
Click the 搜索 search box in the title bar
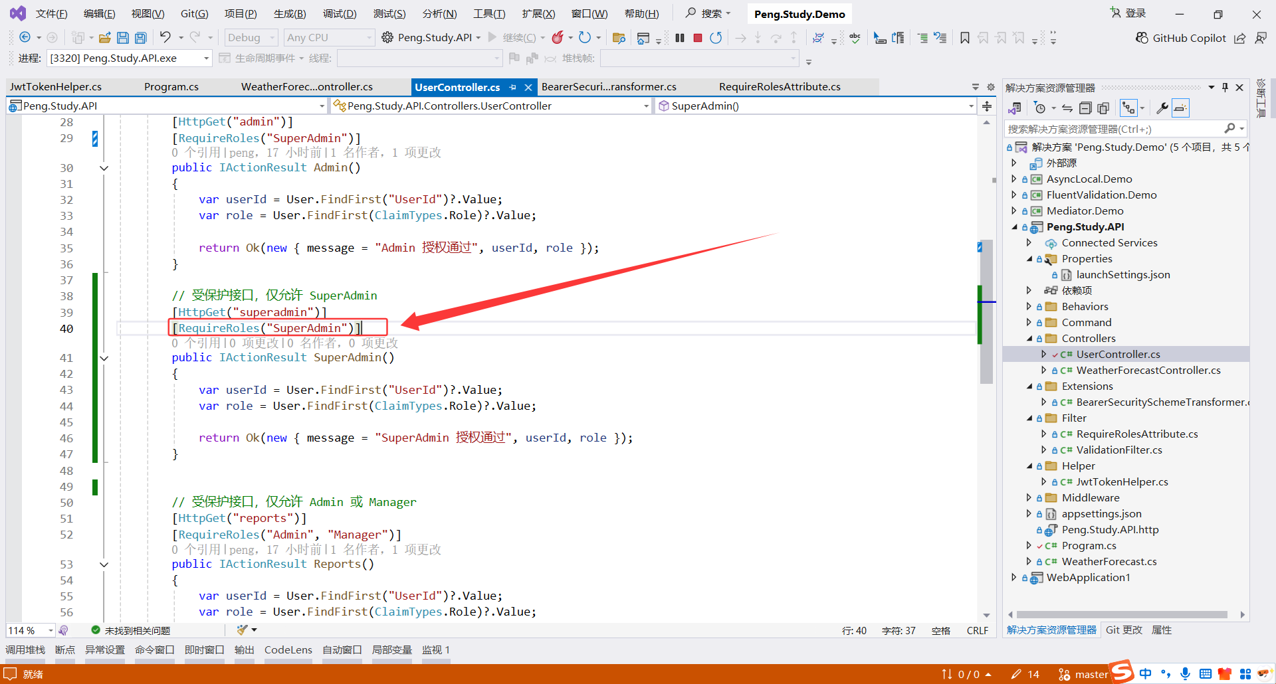click(x=708, y=13)
